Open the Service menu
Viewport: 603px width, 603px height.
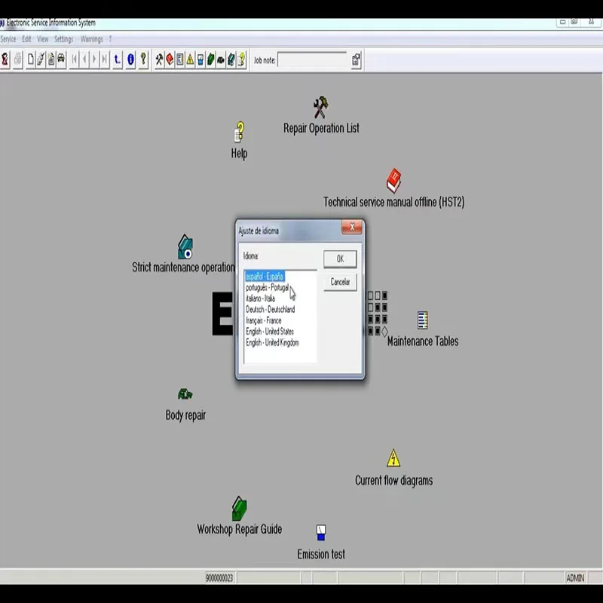pos(8,39)
